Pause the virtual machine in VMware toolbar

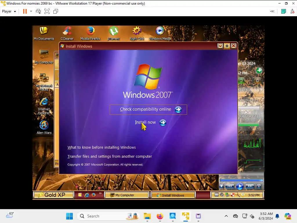pyautogui.click(x=25, y=11)
